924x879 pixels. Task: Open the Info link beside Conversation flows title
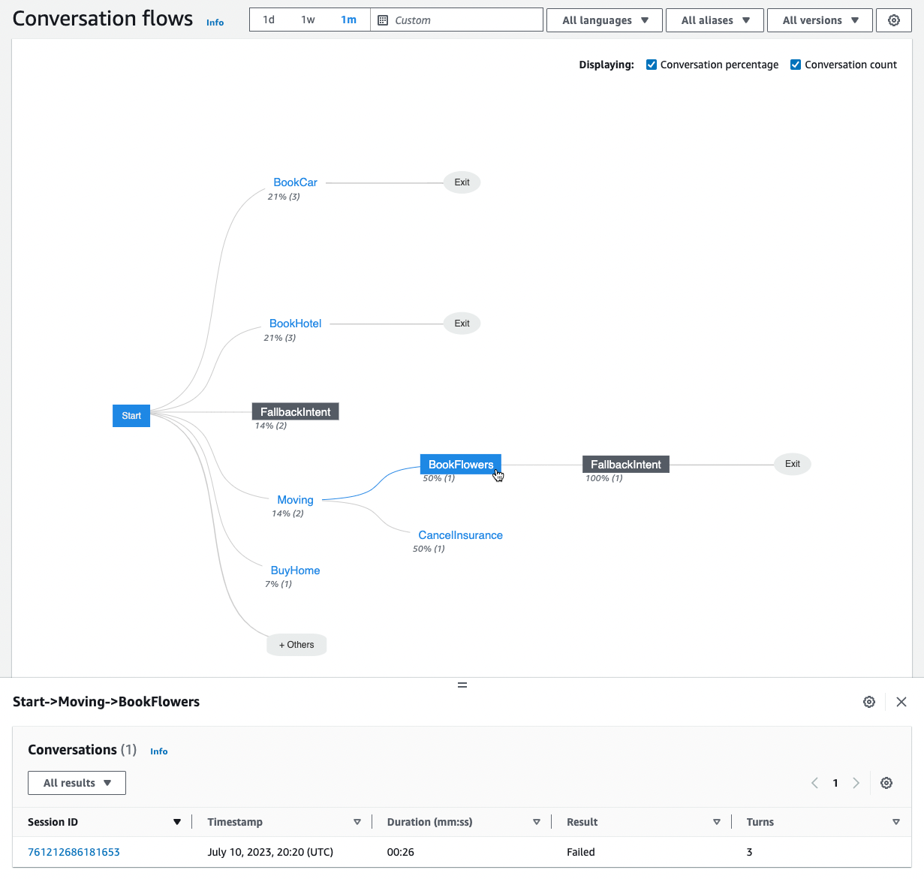pyautogui.click(x=215, y=23)
